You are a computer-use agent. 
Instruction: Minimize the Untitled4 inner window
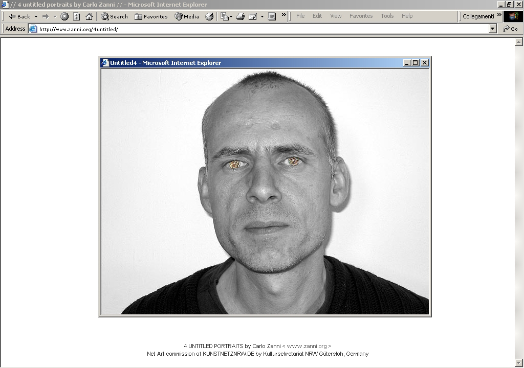pos(407,63)
